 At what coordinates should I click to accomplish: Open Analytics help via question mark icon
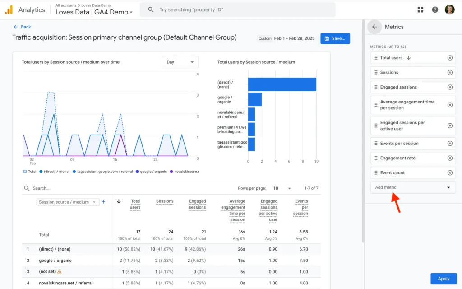pos(434,9)
